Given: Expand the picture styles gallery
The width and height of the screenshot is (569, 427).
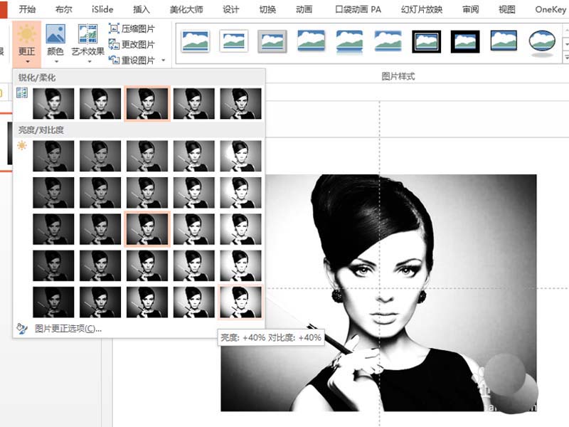Looking at the screenshot, I should (565, 57).
